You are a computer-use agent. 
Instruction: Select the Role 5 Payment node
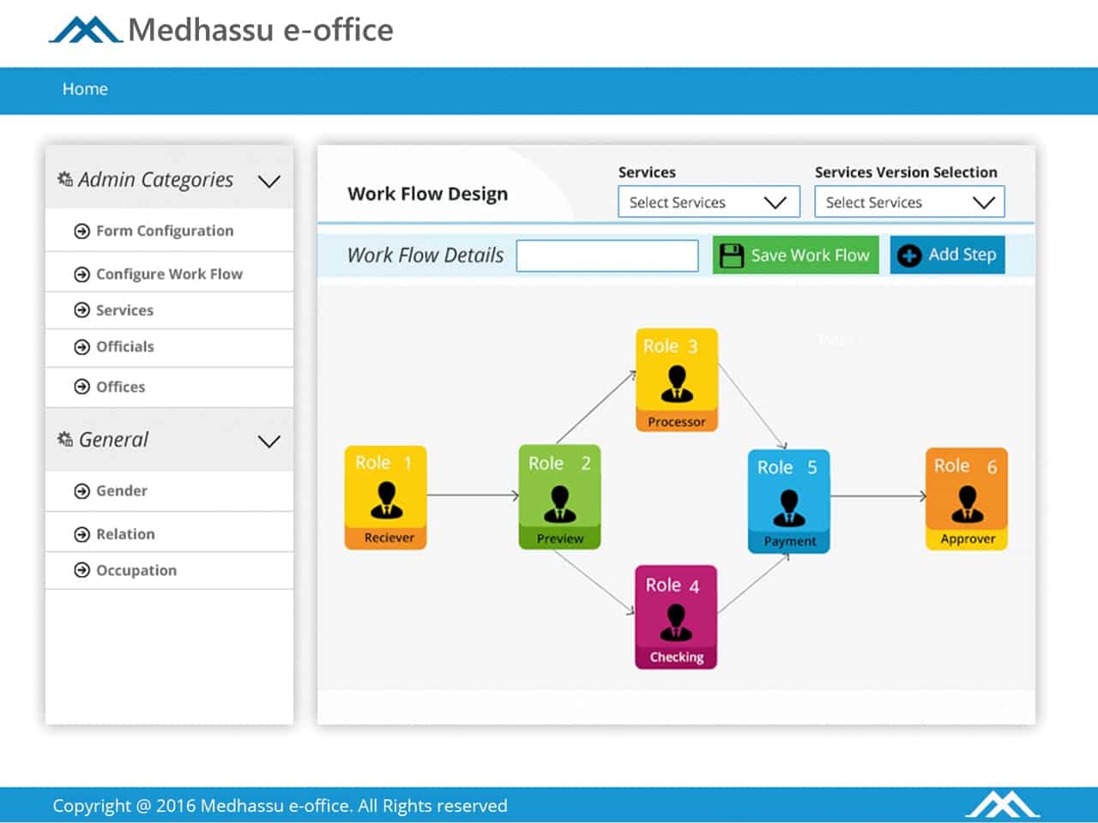tap(788, 502)
